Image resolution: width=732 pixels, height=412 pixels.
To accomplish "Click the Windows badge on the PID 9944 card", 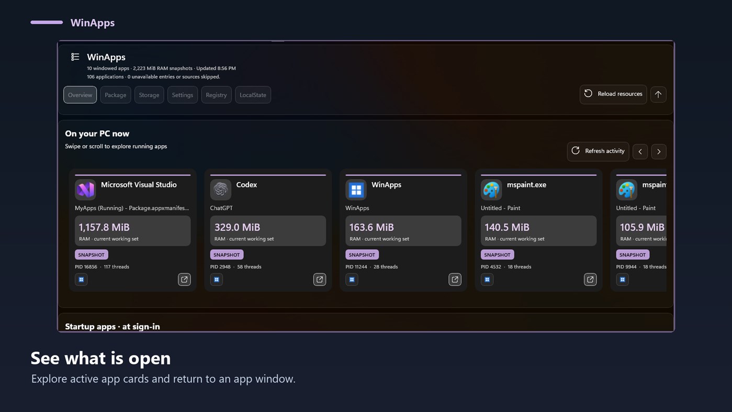I will (622, 280).
